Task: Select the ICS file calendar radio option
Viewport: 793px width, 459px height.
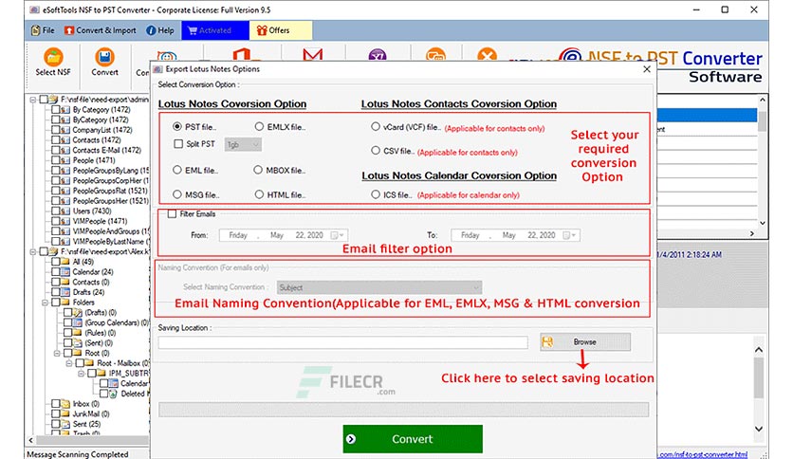Action: pos(376,194)
